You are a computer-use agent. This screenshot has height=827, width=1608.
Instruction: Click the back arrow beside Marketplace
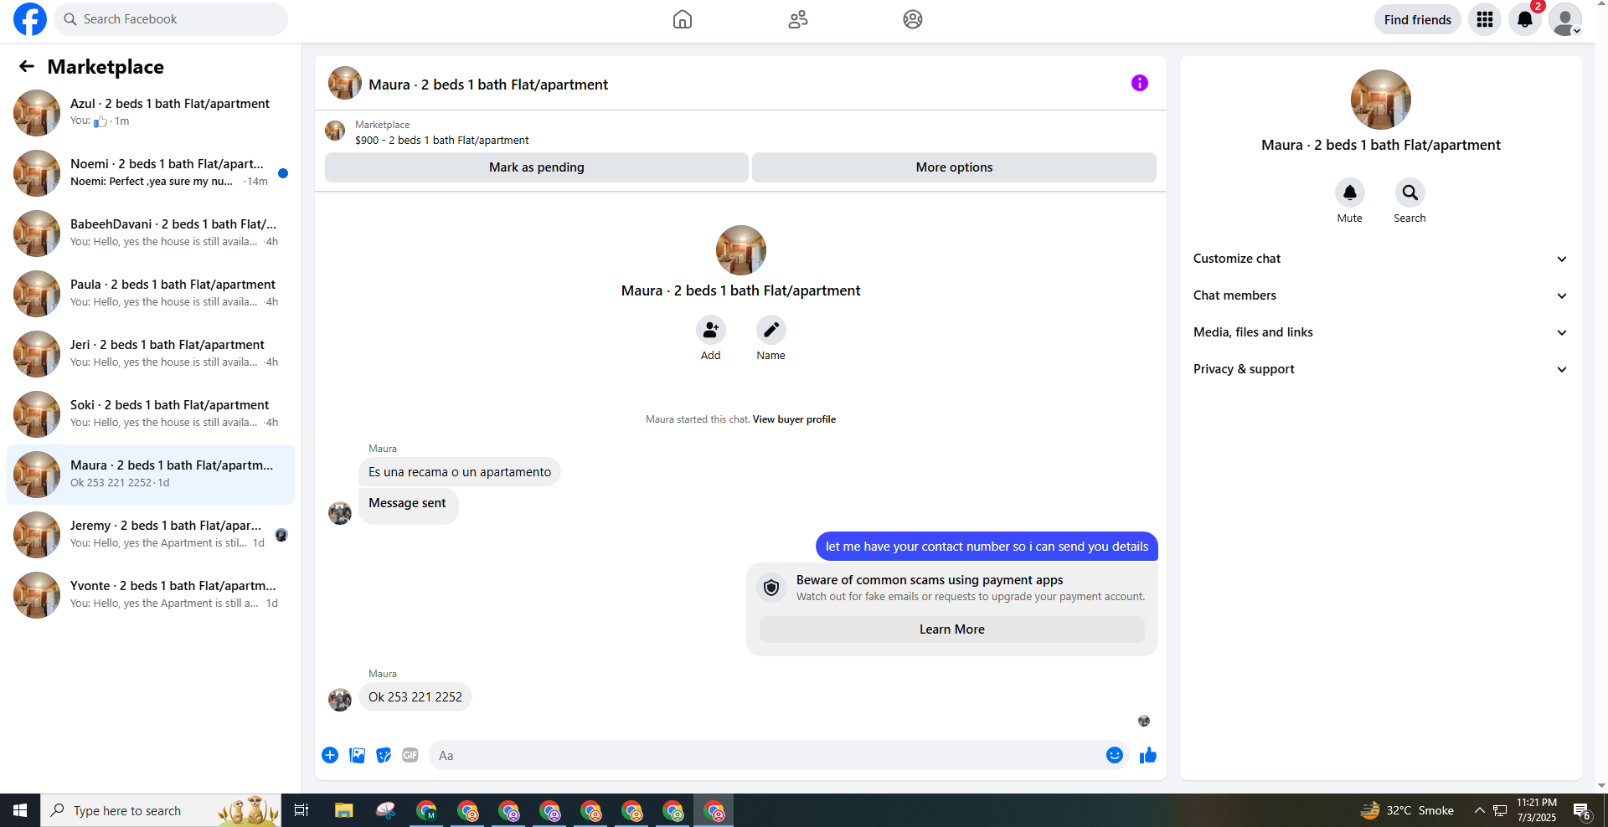tap(27, 66)
